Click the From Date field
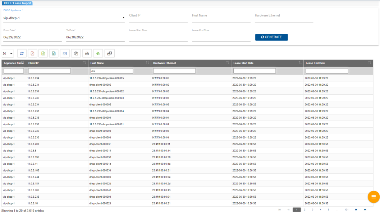 (x=32, y=37)
